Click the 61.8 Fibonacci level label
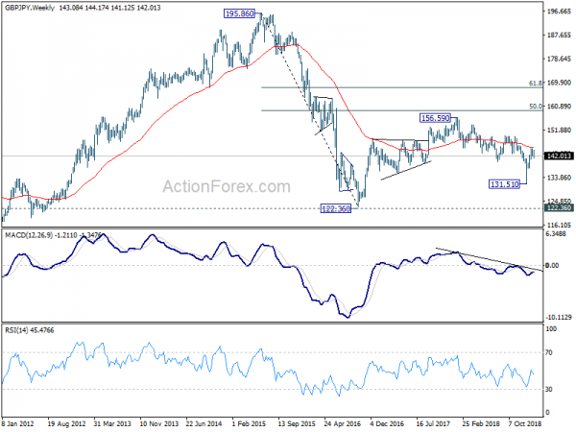The height and width of the screenshot is (432, 576). 536,84
